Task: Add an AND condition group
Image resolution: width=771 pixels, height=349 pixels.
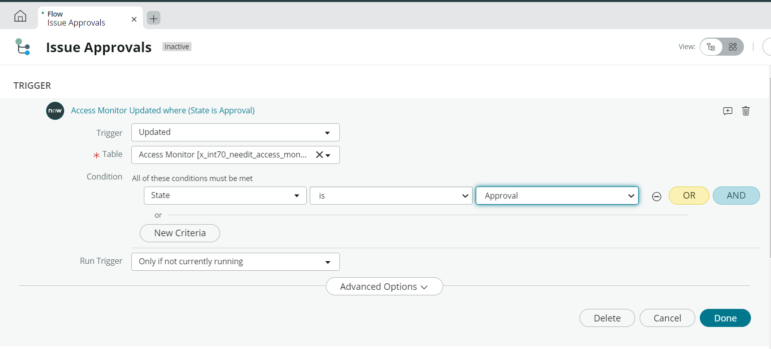Action: click(x=736, y=195)
